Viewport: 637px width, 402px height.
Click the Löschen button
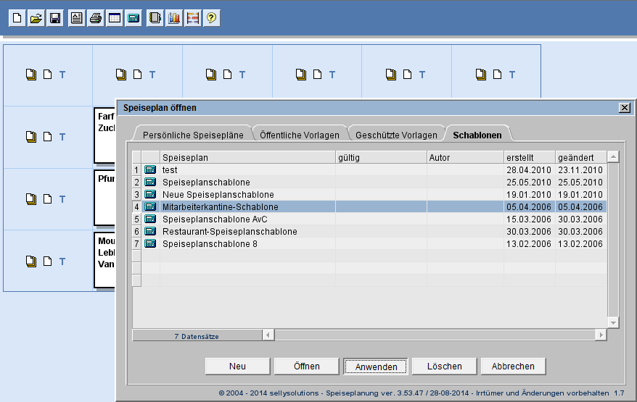(x=445, y=367)
